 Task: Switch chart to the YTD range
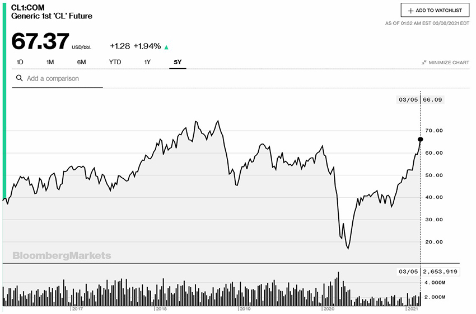(115, 62)
